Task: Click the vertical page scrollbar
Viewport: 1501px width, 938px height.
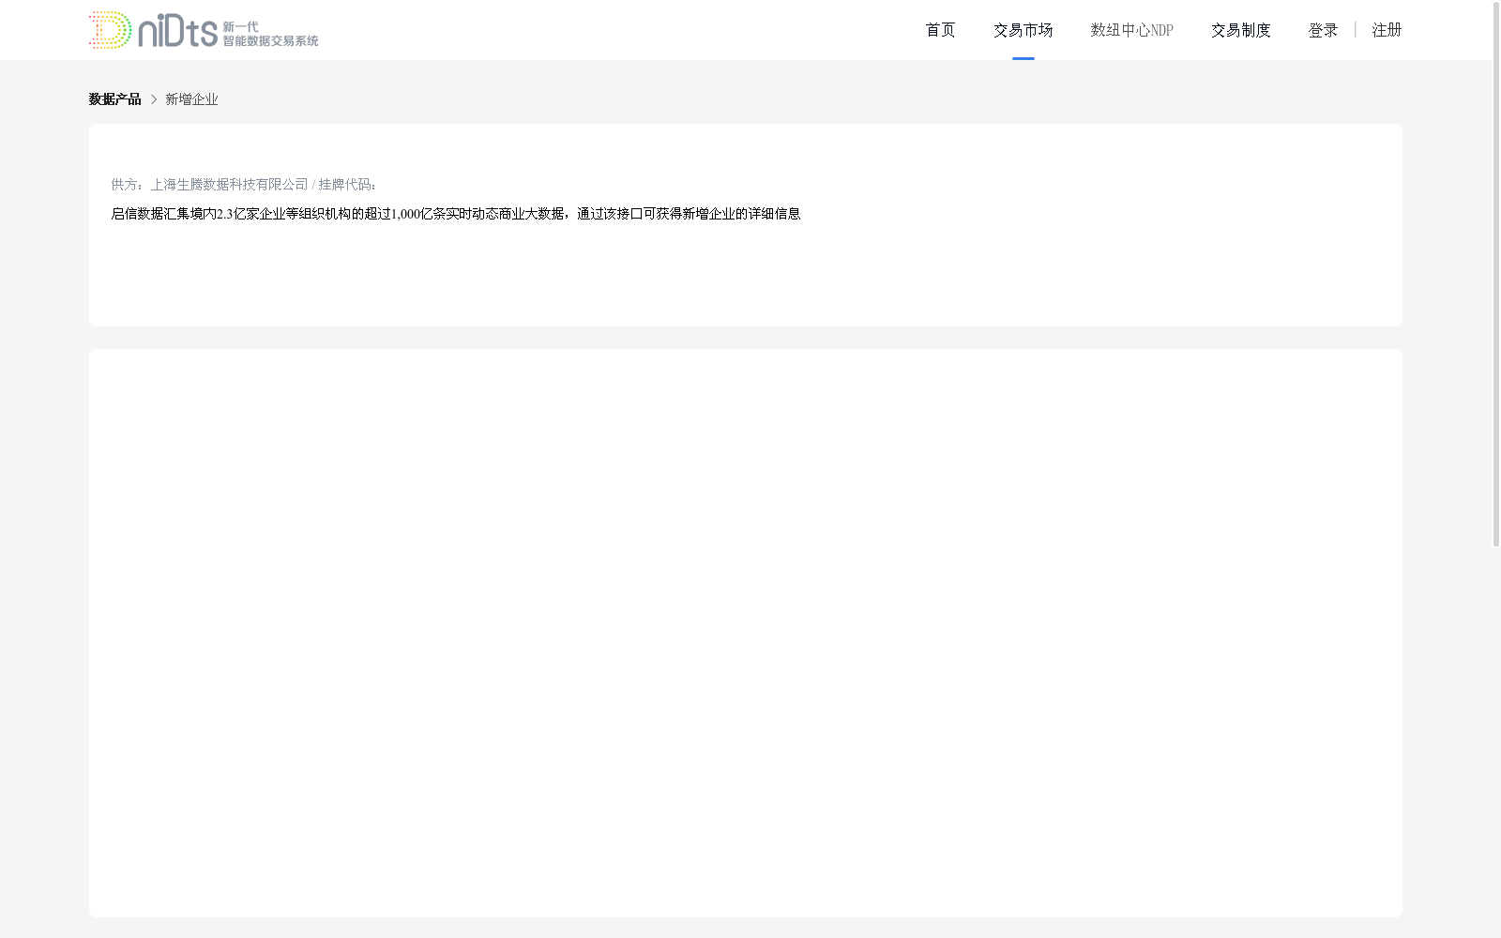Action: click(1496, 274)
